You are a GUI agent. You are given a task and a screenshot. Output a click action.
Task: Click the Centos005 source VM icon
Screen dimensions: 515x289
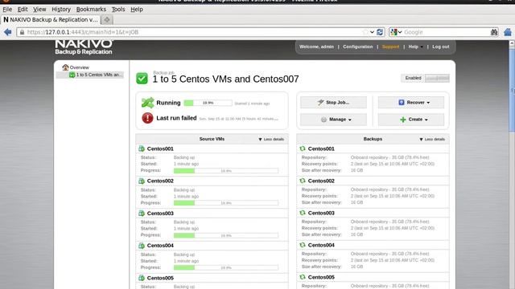pos(142,278)
